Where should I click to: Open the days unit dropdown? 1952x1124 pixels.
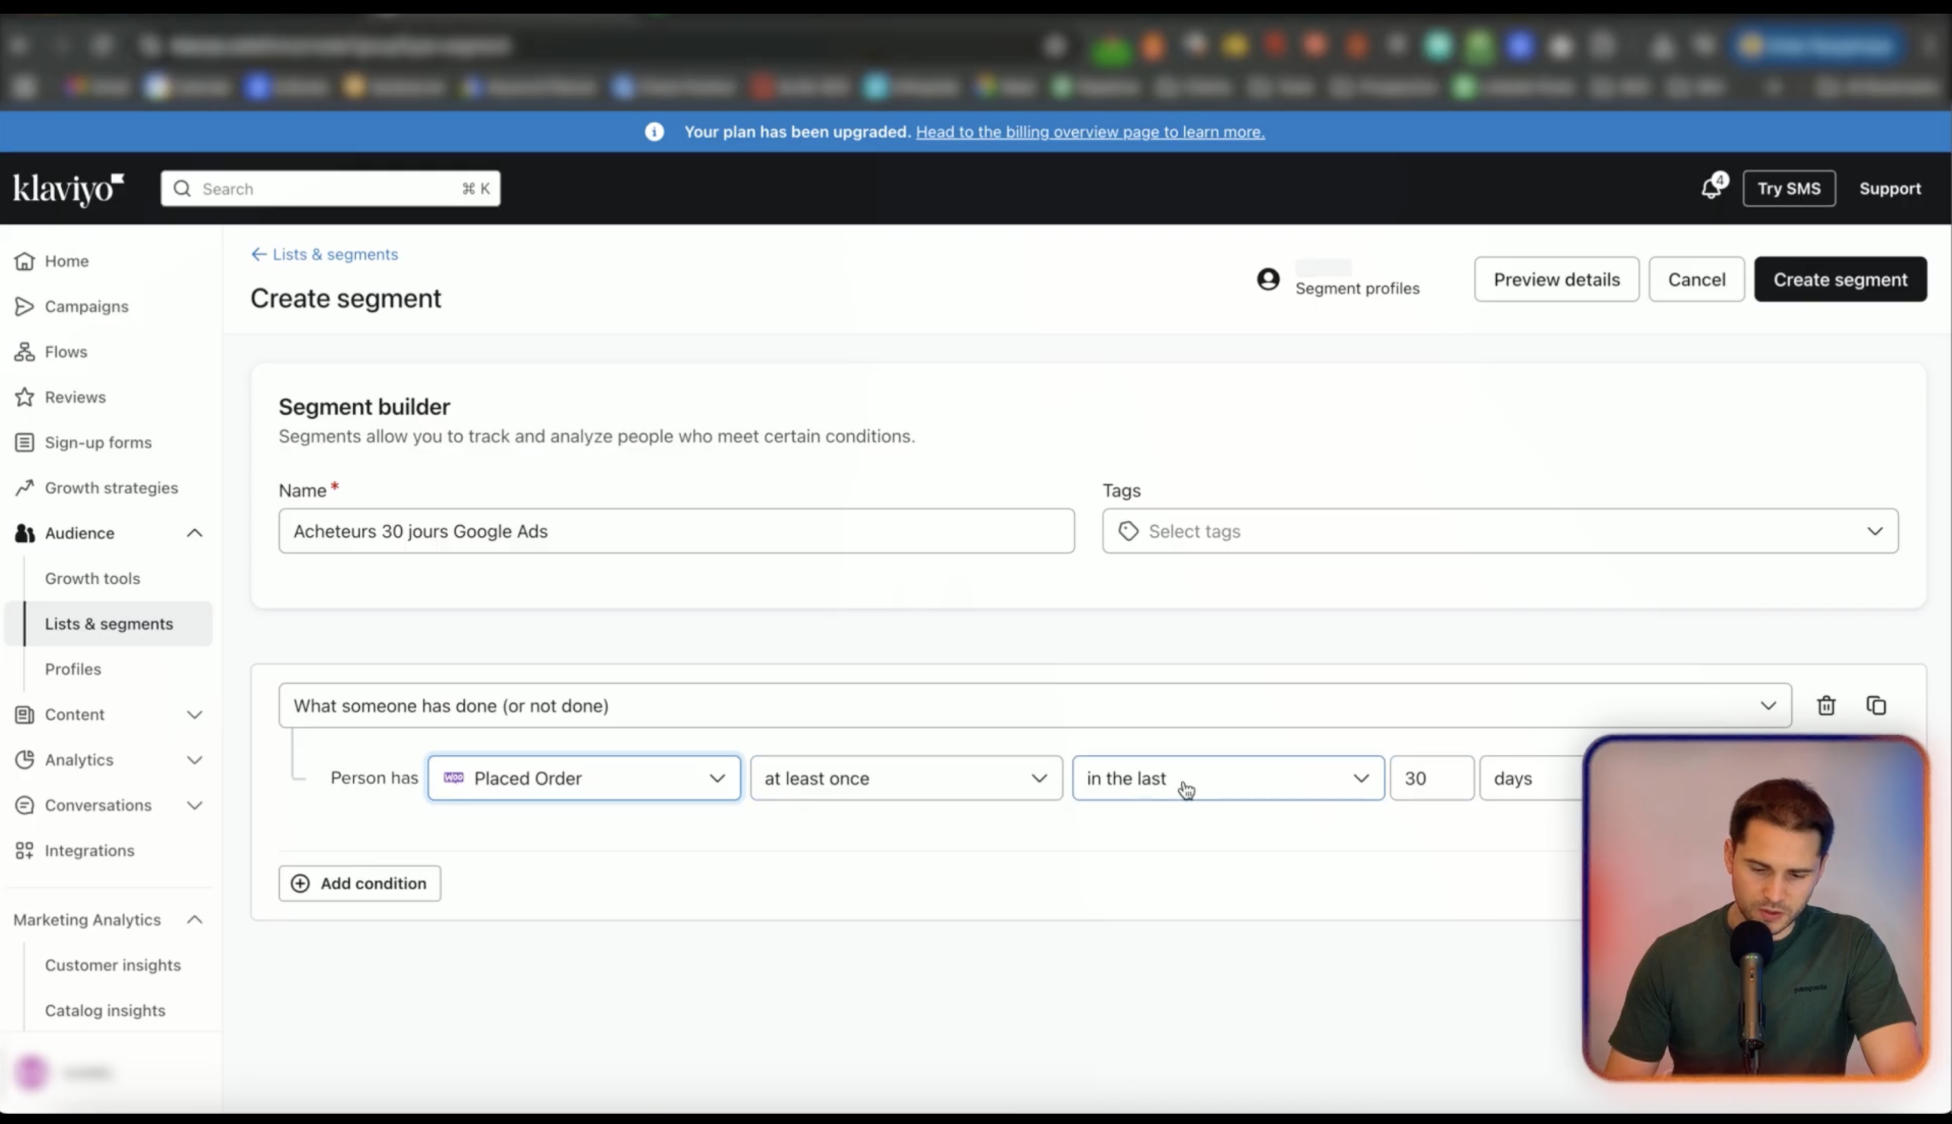pos(1531,778)
